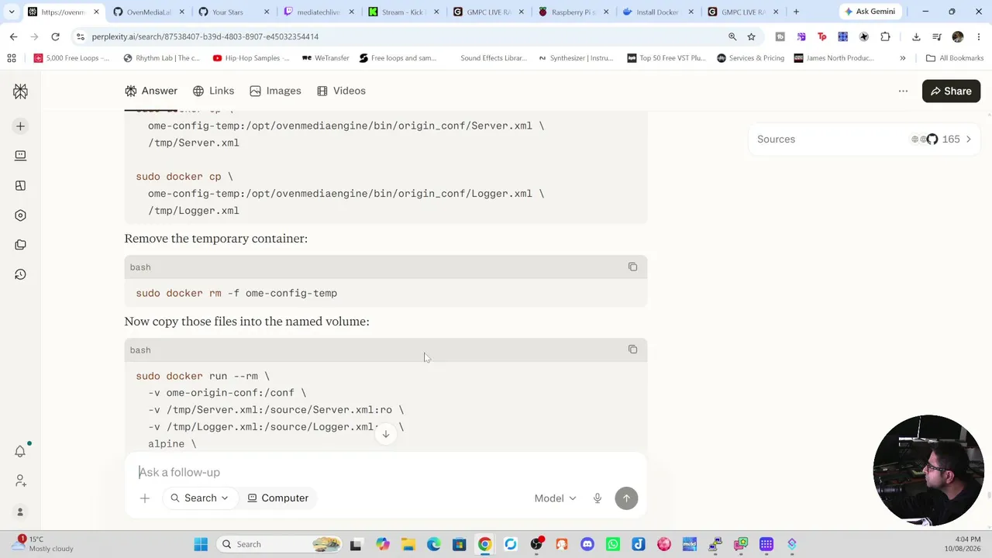
Task: Switch to the Videos tab
Action: tap(341, 91)
